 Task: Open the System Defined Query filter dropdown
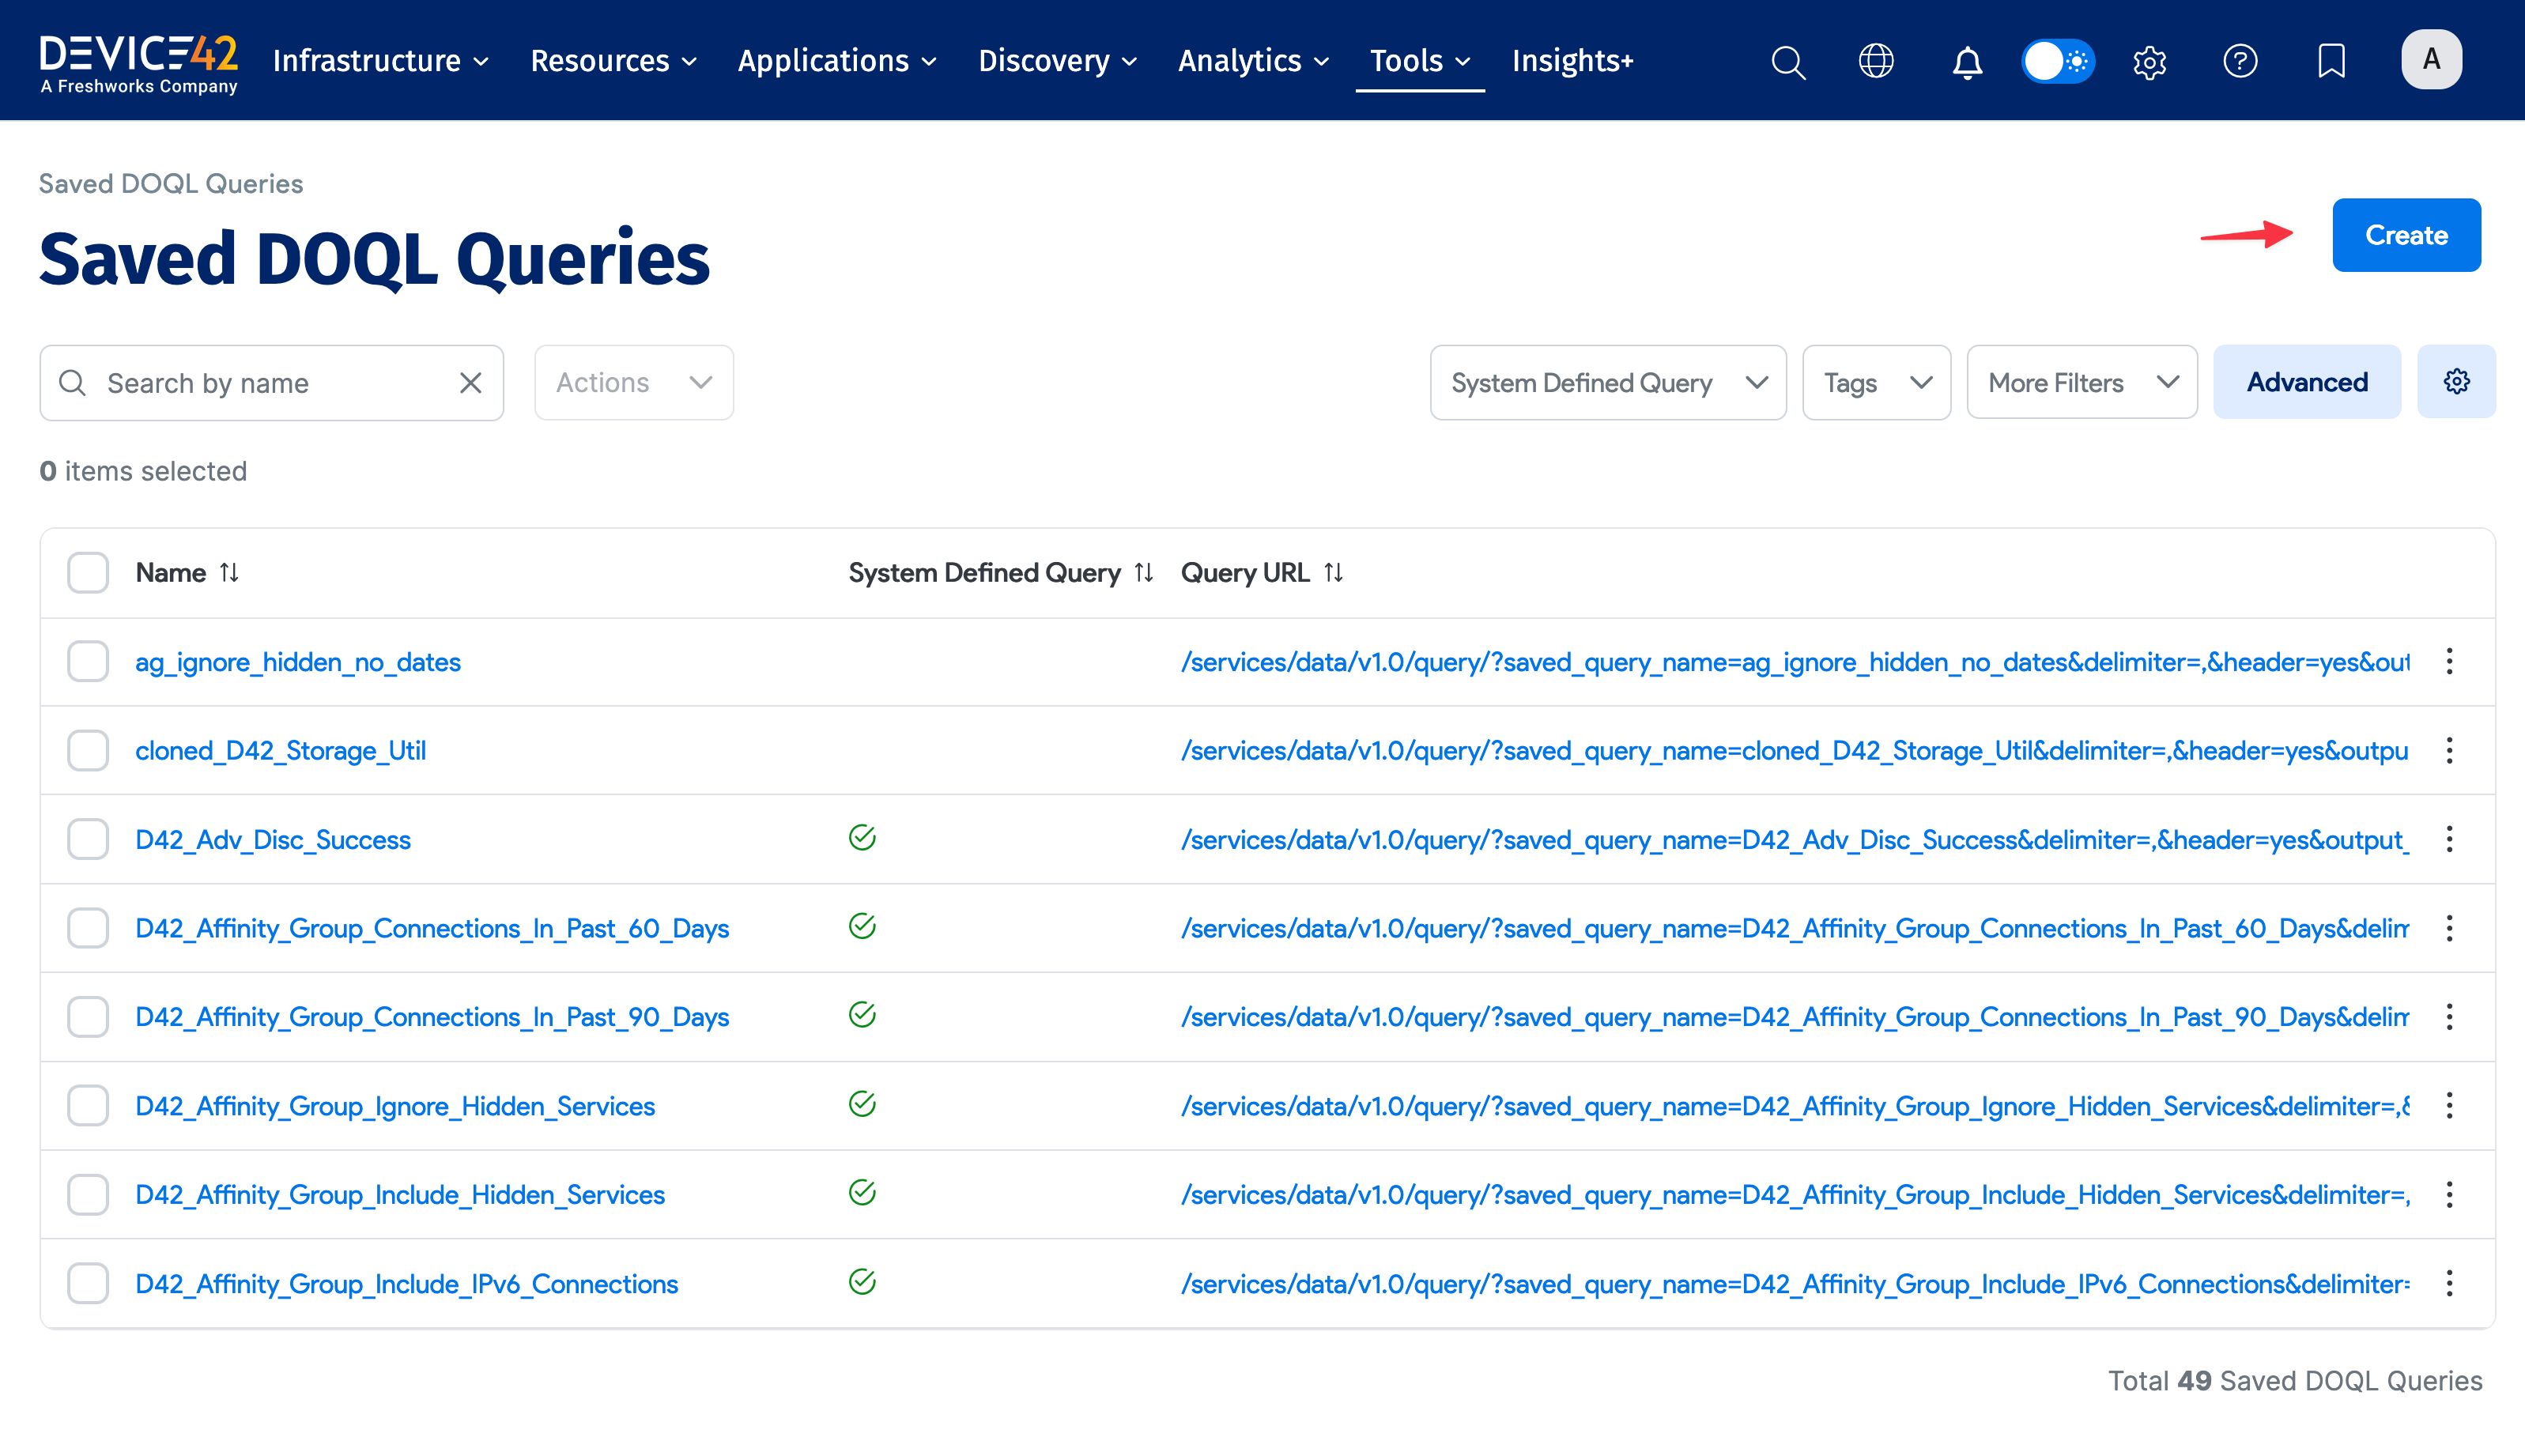[1607, 382]
